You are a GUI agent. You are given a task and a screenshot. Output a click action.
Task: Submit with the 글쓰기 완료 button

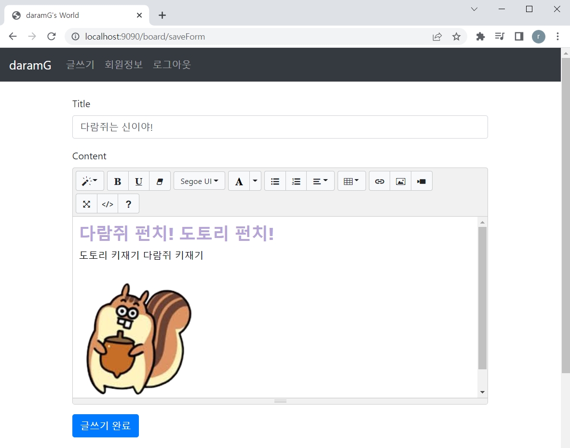[106, 425]
